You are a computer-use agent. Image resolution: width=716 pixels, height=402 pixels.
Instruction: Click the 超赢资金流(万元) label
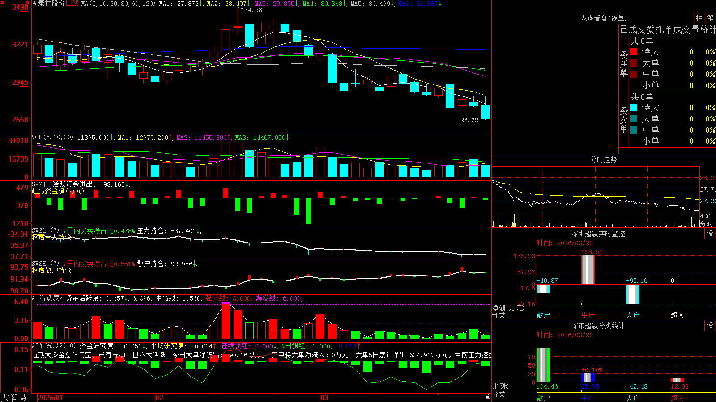pos(58,191)
